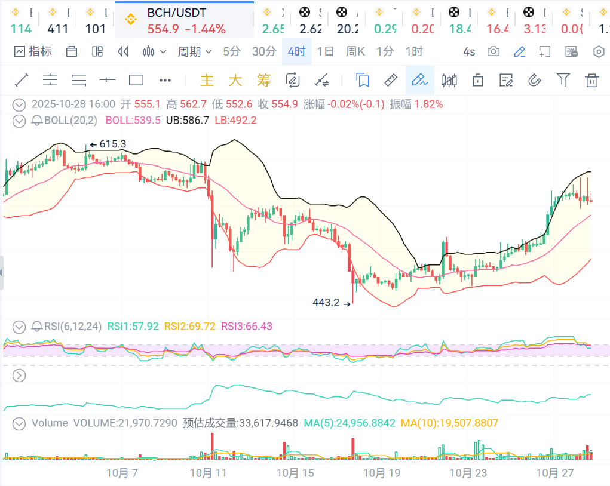Image resolution: width=610 pixels, height=486 pixels.
Task: Collapse the Volume panel chevron
Action: (x=20, y=423)
